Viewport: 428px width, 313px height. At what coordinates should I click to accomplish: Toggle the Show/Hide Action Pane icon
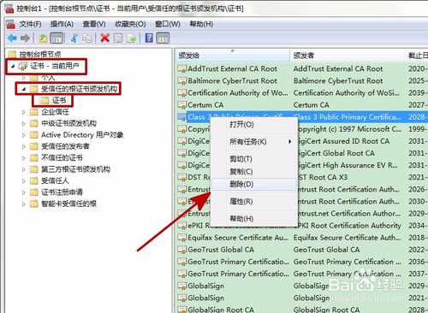tap(163, 38)
